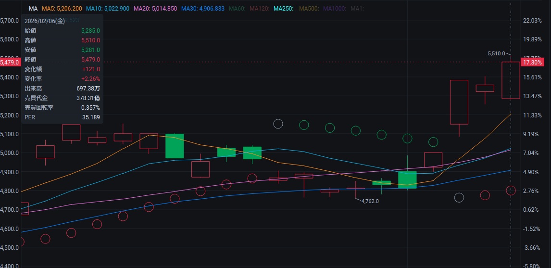Click the 4,500.0 label on left axis
The image size is (551, 268).
(x=10, y=248)
